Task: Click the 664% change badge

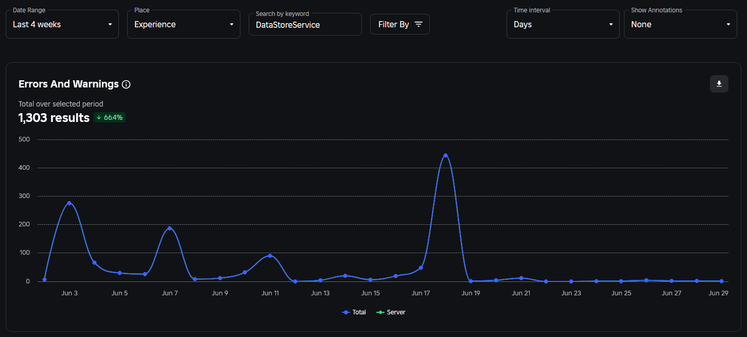Action: pyautogui.click(x=110, y=117)
